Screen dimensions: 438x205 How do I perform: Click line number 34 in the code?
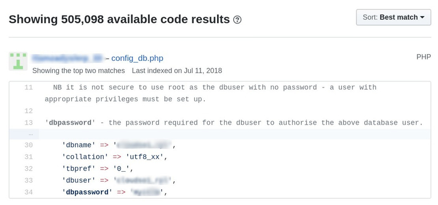point(28,192)
